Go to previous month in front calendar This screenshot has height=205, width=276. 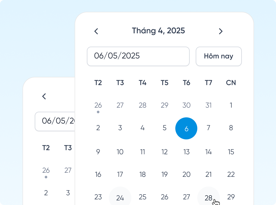[96, 31]
